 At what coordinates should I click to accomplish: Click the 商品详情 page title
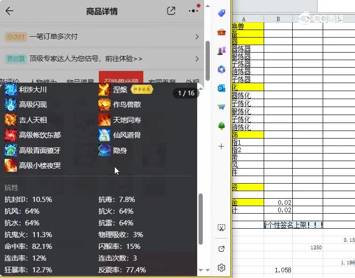click(x=102, y=11)
